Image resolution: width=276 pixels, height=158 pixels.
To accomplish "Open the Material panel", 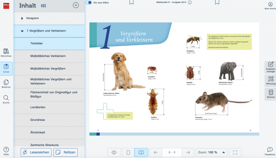I will coord(6,84).
